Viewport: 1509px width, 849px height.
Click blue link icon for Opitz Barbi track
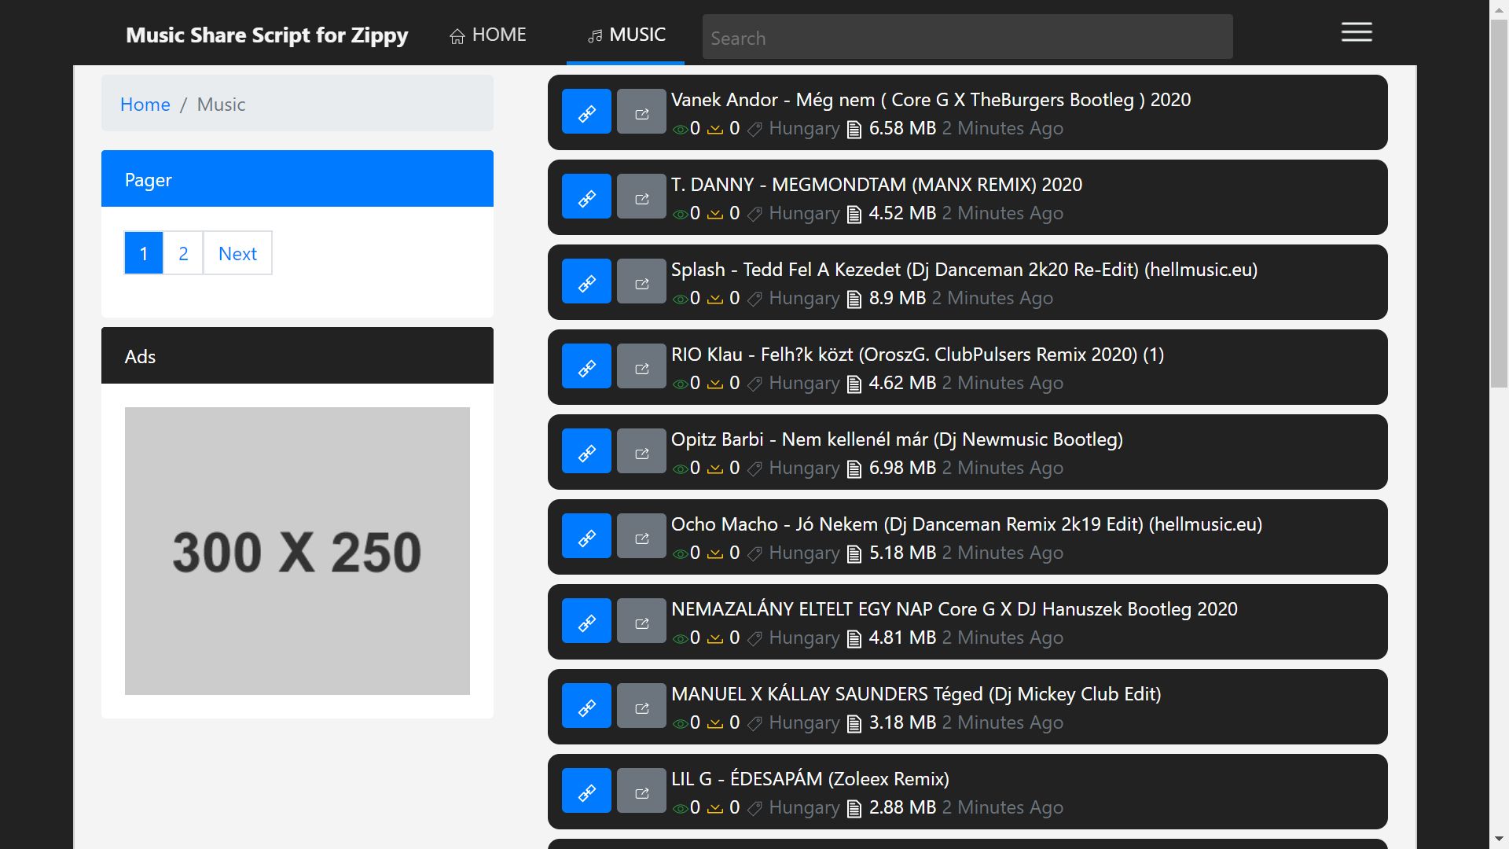[586, 451]
